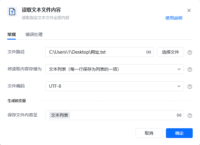This screenshot has height=145, width=200.
Task: Click the 取消 button
Action: 149,133
